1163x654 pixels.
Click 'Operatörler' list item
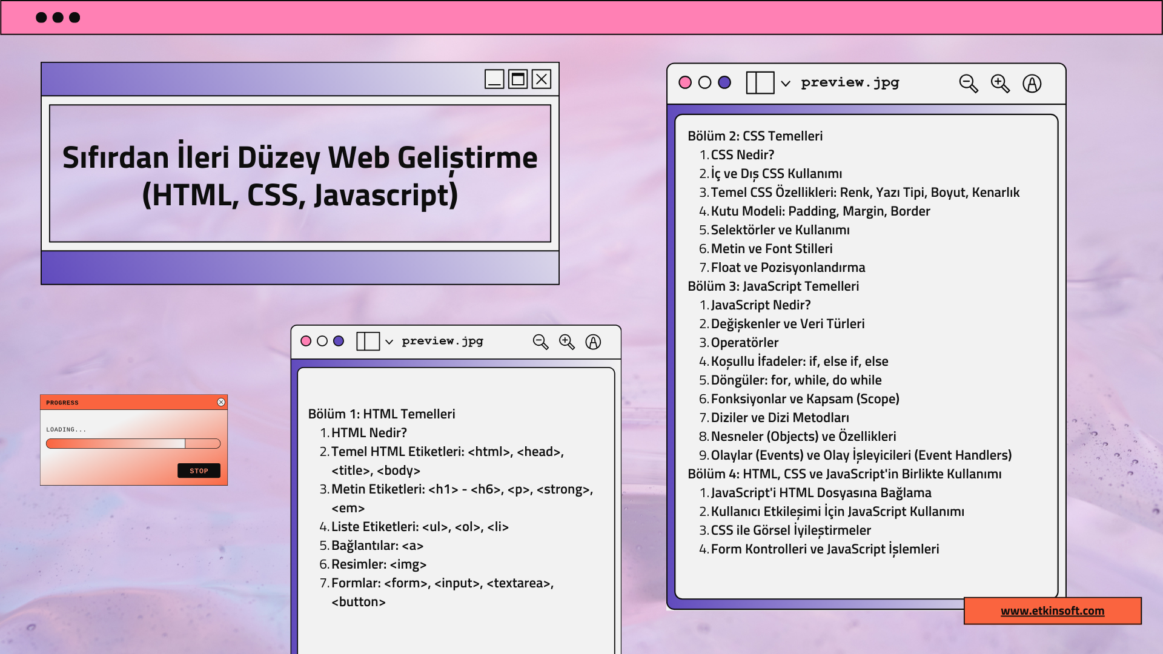[x=744, y=342]
